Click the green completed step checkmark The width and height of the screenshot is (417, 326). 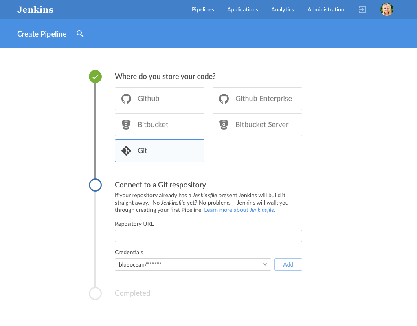click(95, 77)
